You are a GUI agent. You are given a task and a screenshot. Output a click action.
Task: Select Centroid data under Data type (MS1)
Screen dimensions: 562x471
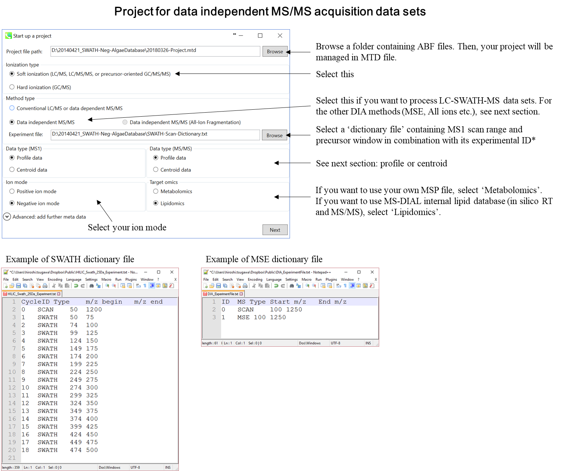pos(12,170)
